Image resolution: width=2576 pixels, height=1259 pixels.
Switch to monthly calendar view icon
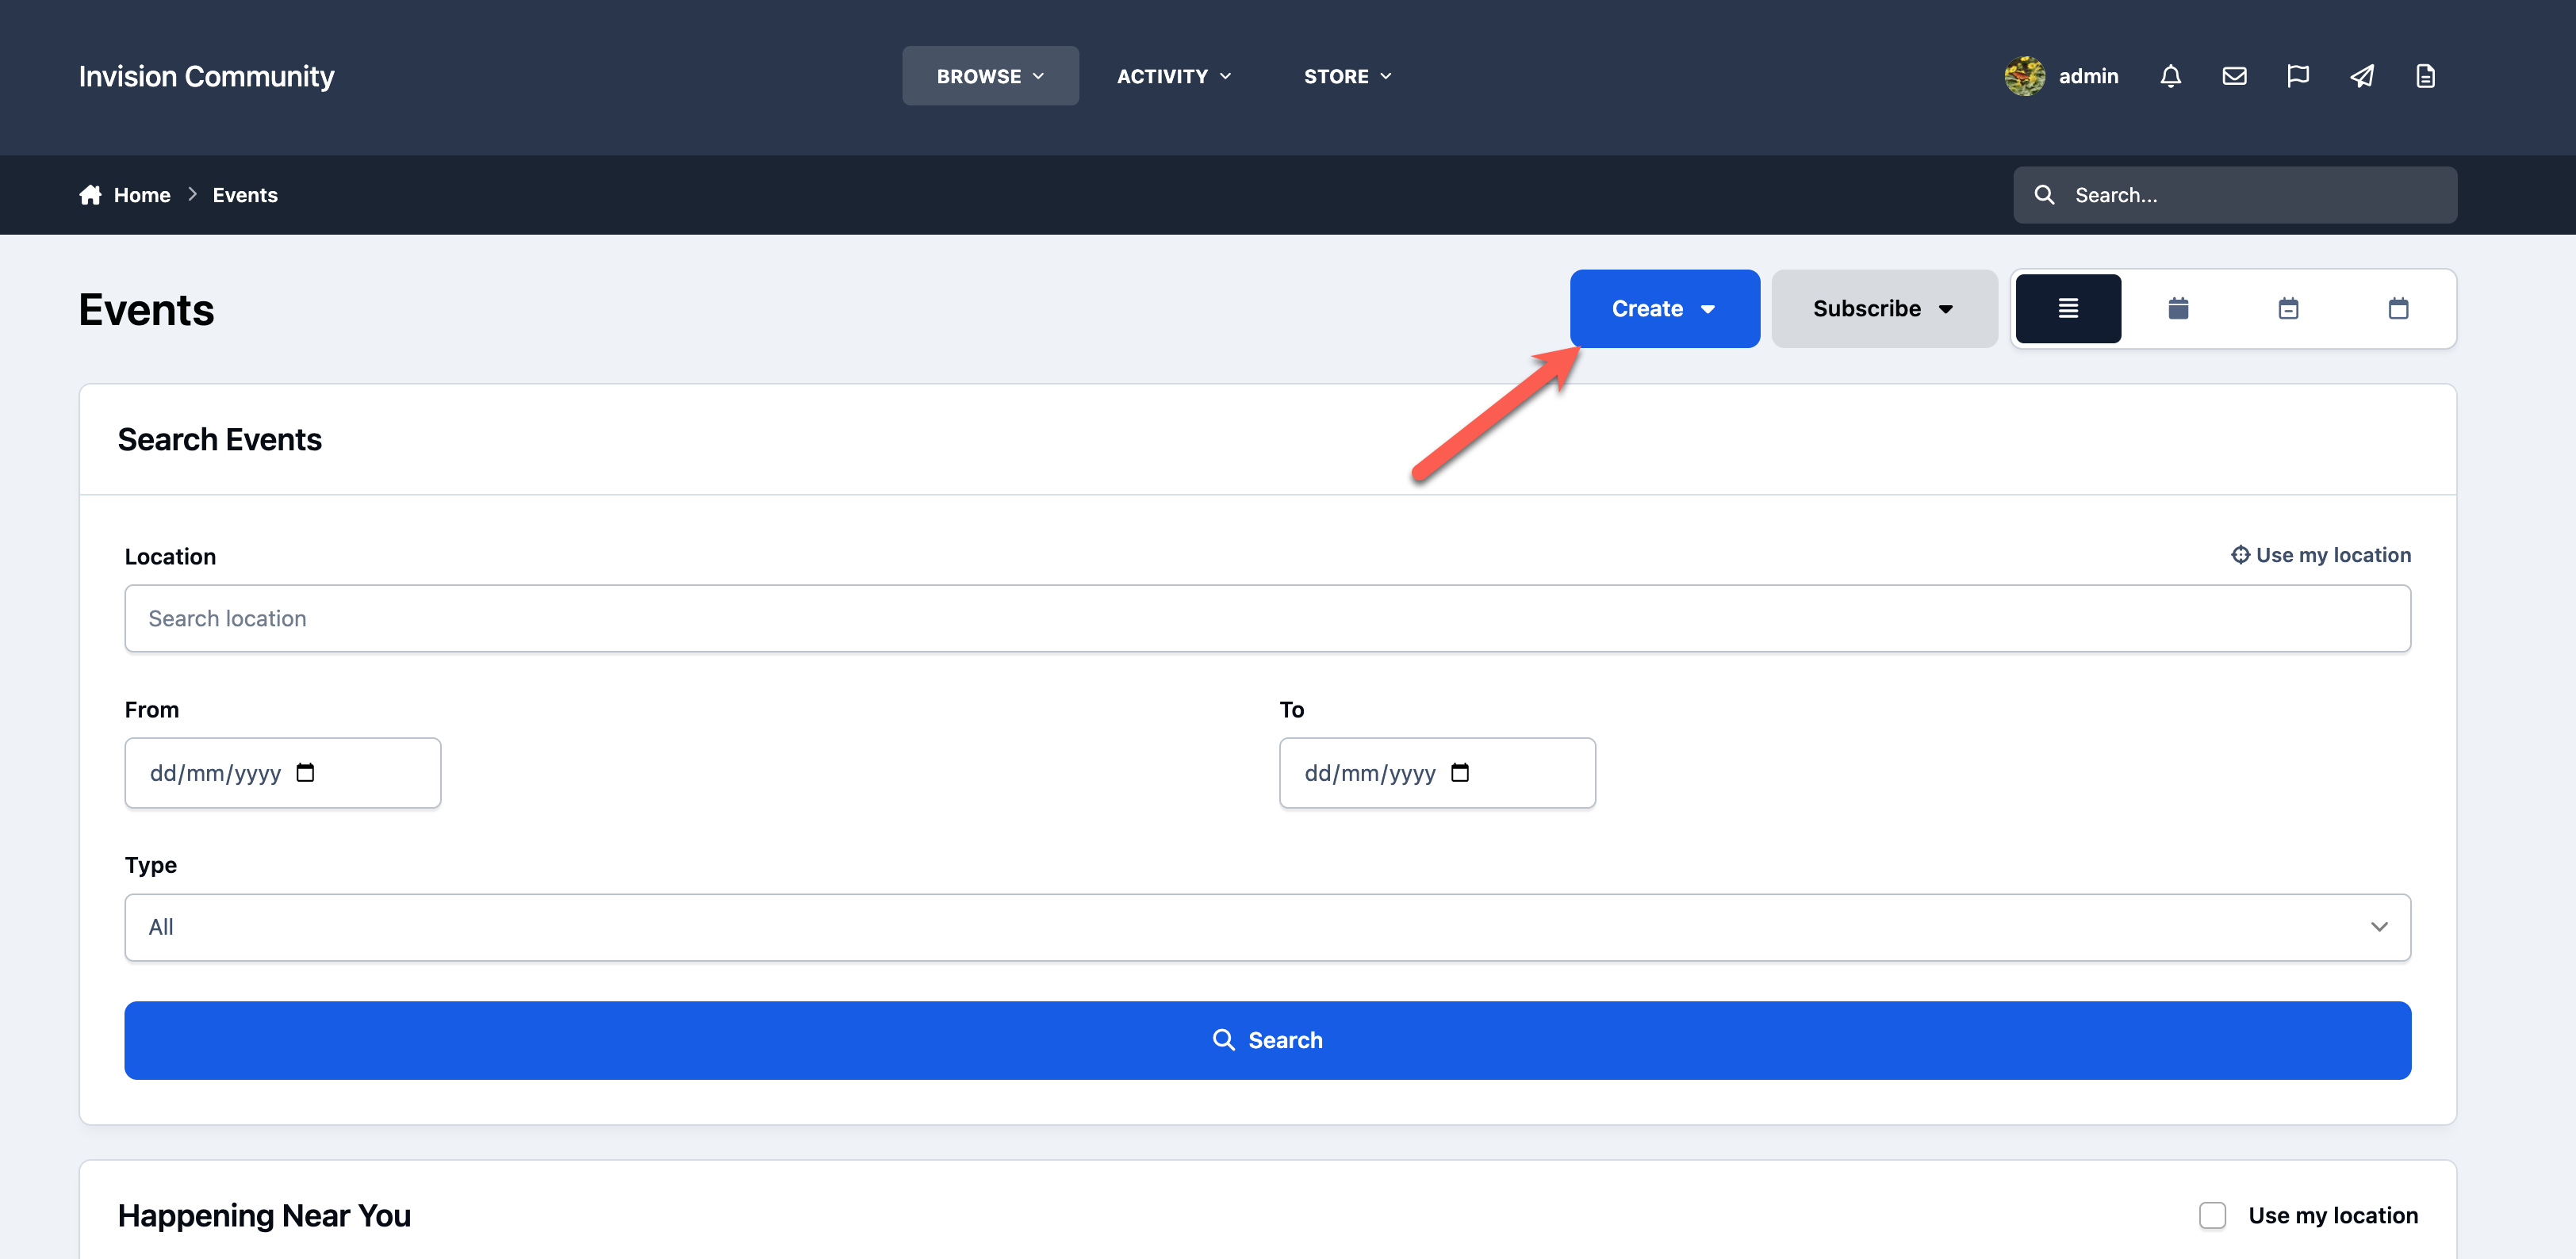pyautogui.click(x=2178, y=309)
